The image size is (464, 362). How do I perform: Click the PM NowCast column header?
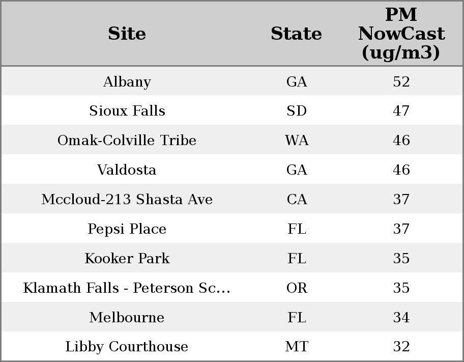(401, 34)
